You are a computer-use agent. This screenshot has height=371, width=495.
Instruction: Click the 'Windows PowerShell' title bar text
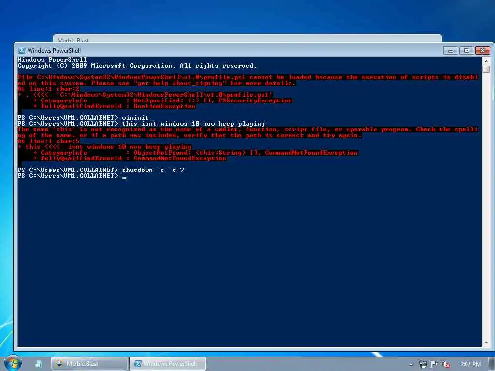click(x=54, y=50)
